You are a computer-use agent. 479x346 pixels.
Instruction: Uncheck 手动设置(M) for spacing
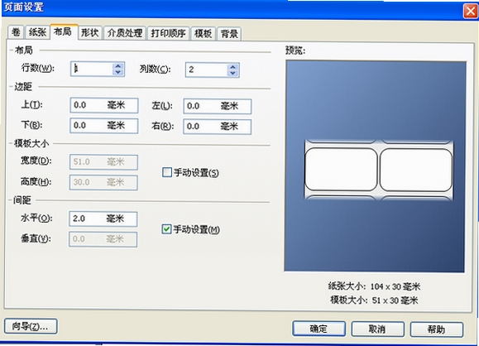point(166,229)
